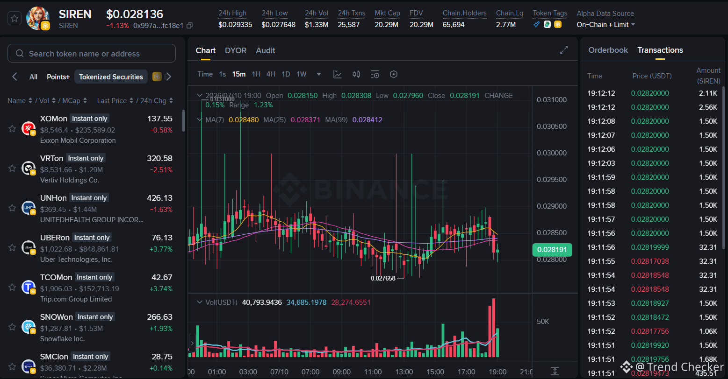The height and width of the screenshot is (379, 728).
Task: Collapse the OHLC legend row
Action: [x=199, y=96]
